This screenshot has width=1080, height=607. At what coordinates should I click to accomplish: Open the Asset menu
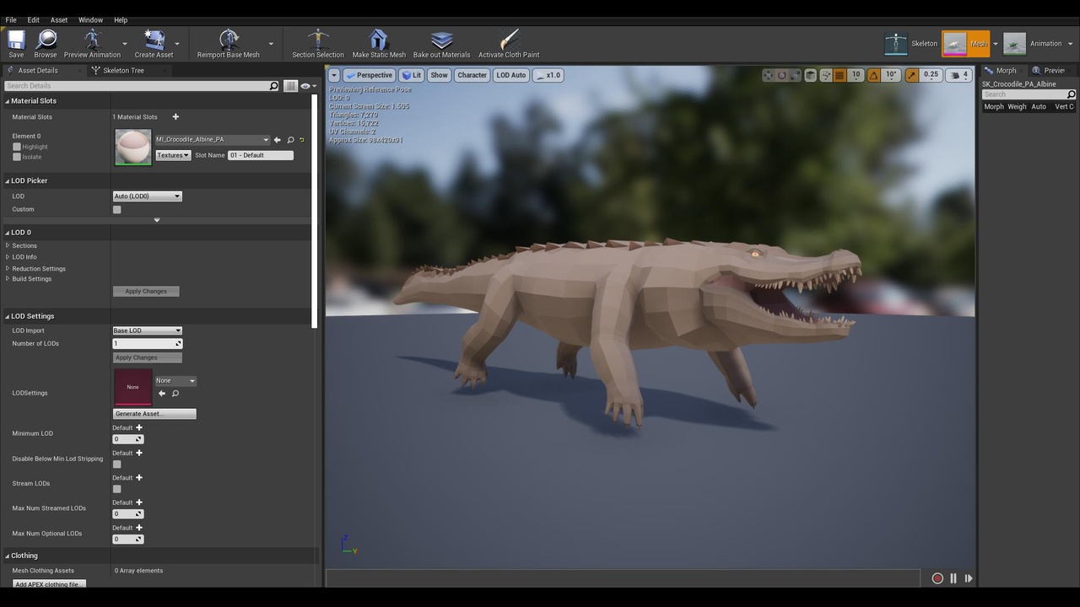tap(59, 20)
